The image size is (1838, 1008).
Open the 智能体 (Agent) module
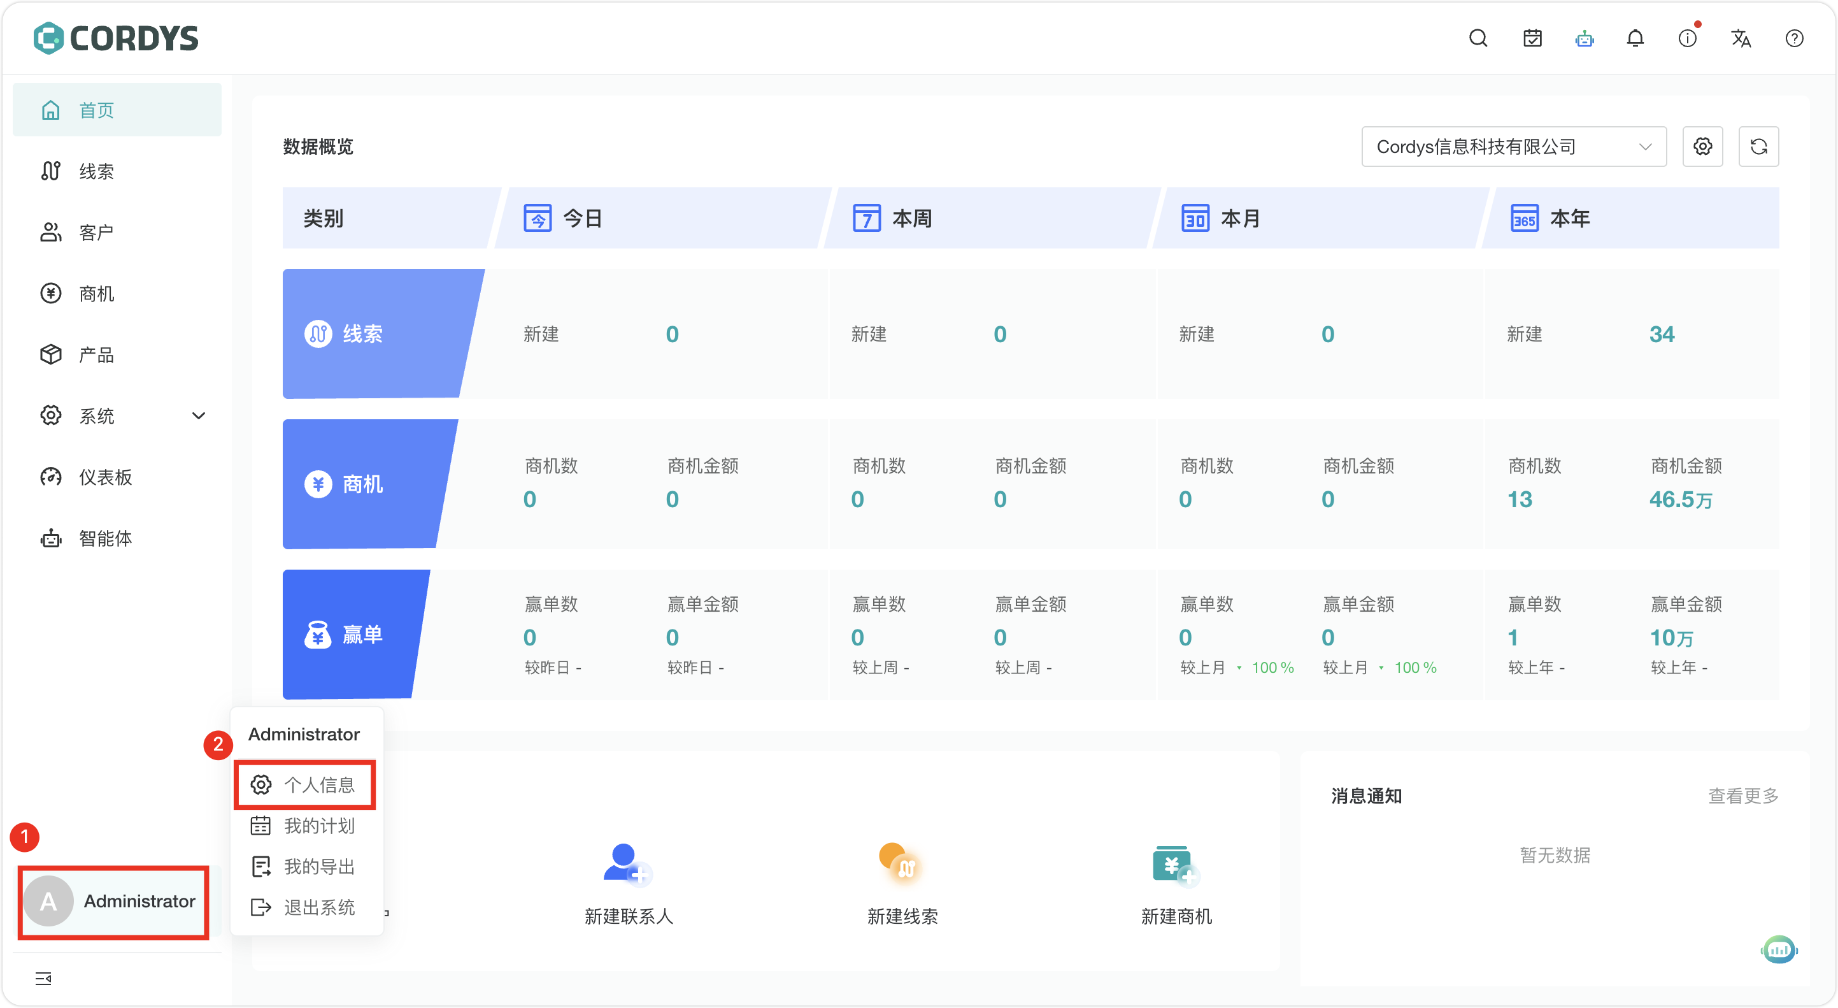[104, 538]
